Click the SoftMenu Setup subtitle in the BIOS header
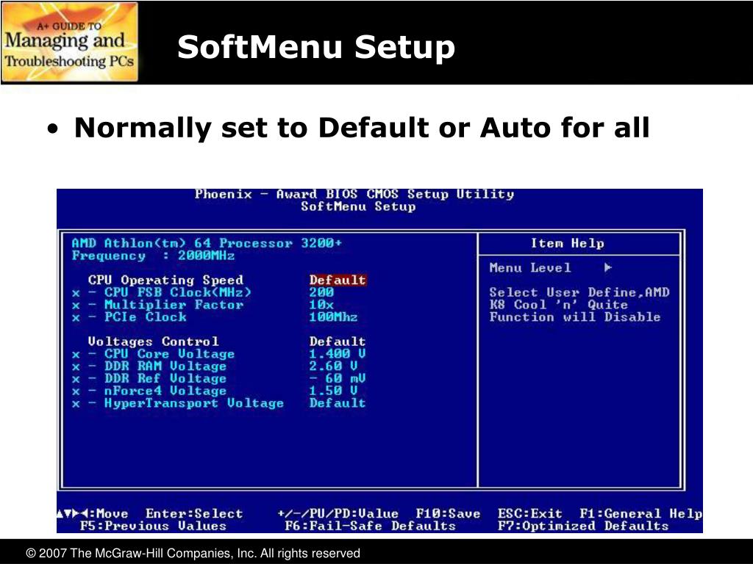The image size is (753, 564). pos(358,206)
